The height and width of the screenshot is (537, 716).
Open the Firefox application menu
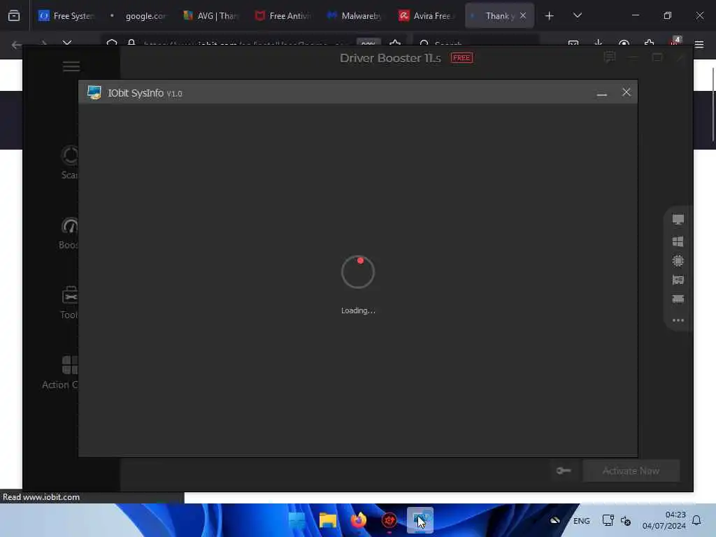click(x=699, y=44)
